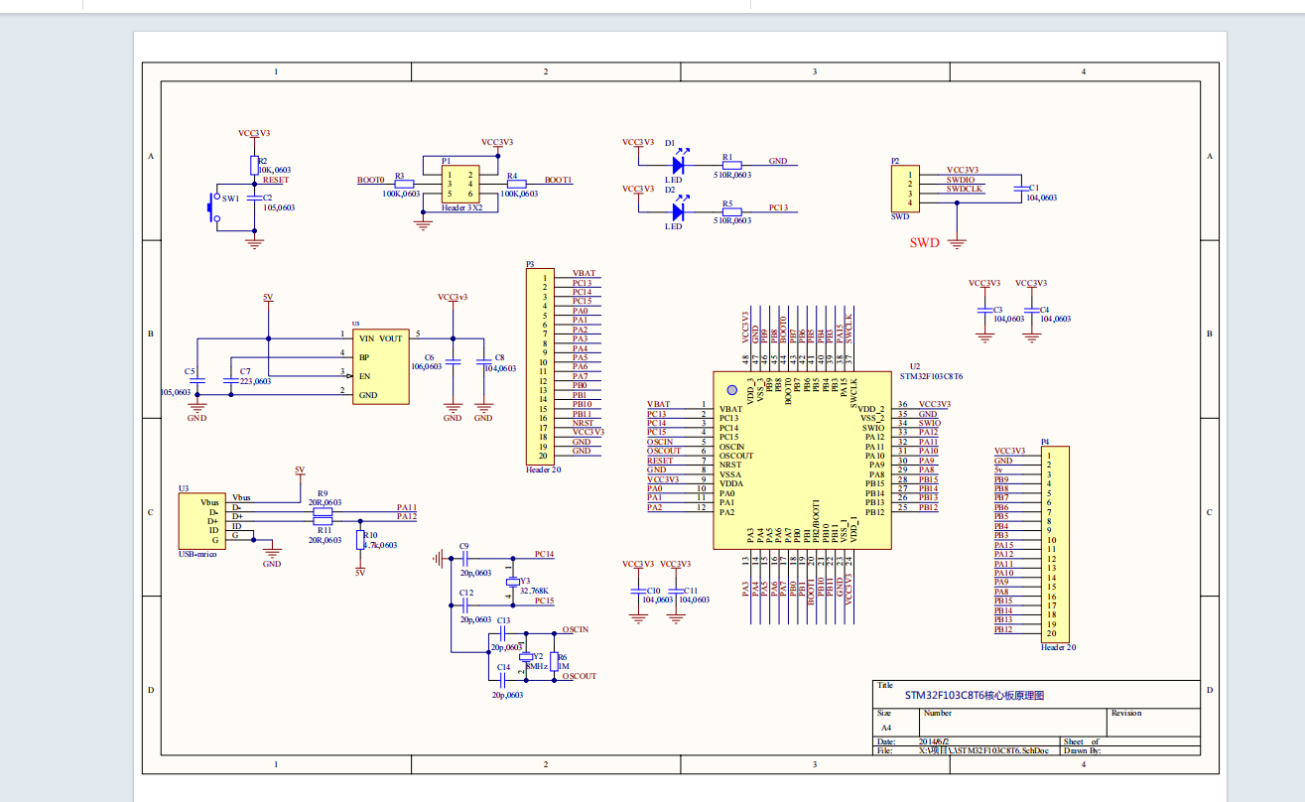Select the Y2 8MHz crystal symbol

[525, 656]
